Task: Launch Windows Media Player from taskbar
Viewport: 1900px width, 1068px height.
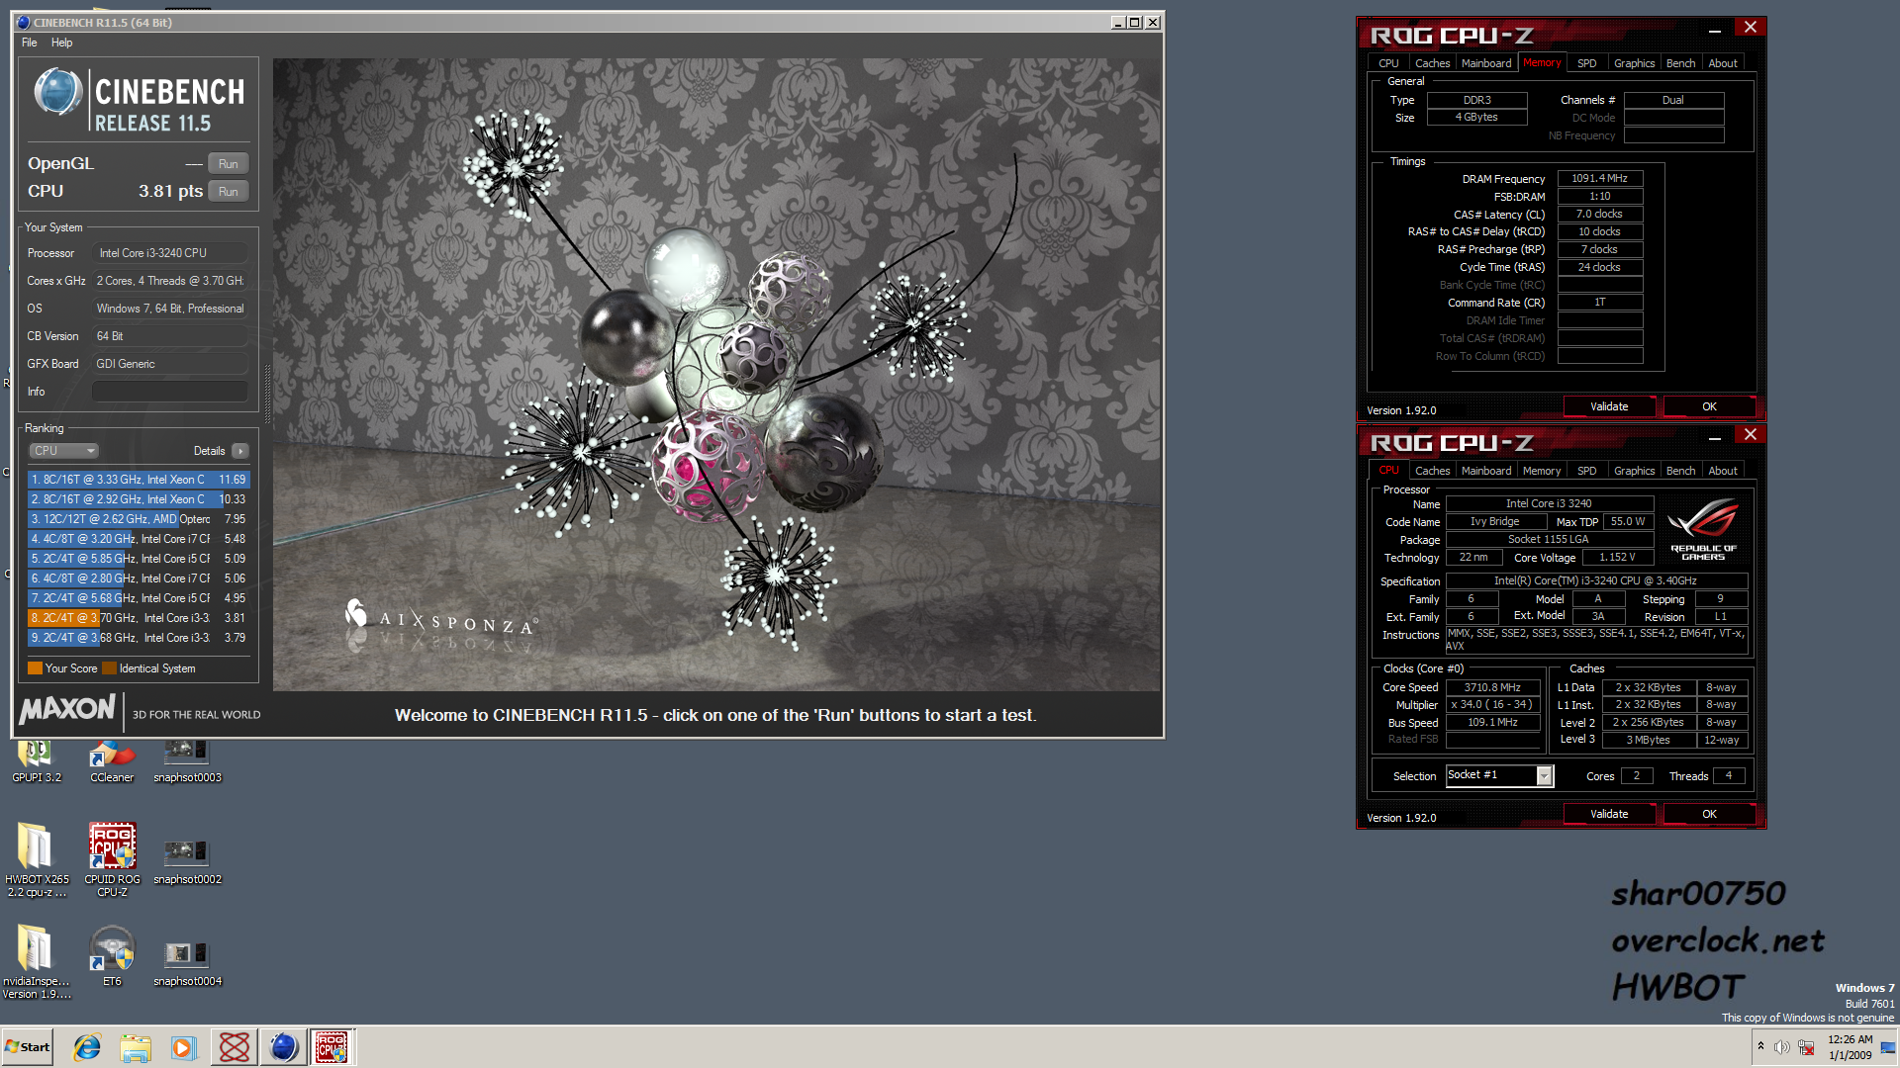Action: (184, 1047)
